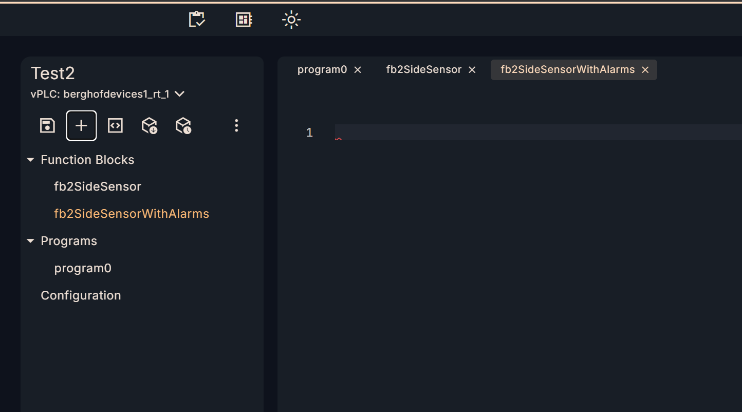Click the cube with clock icon
This screenshot has width=742, height=412.
(183, 126)
